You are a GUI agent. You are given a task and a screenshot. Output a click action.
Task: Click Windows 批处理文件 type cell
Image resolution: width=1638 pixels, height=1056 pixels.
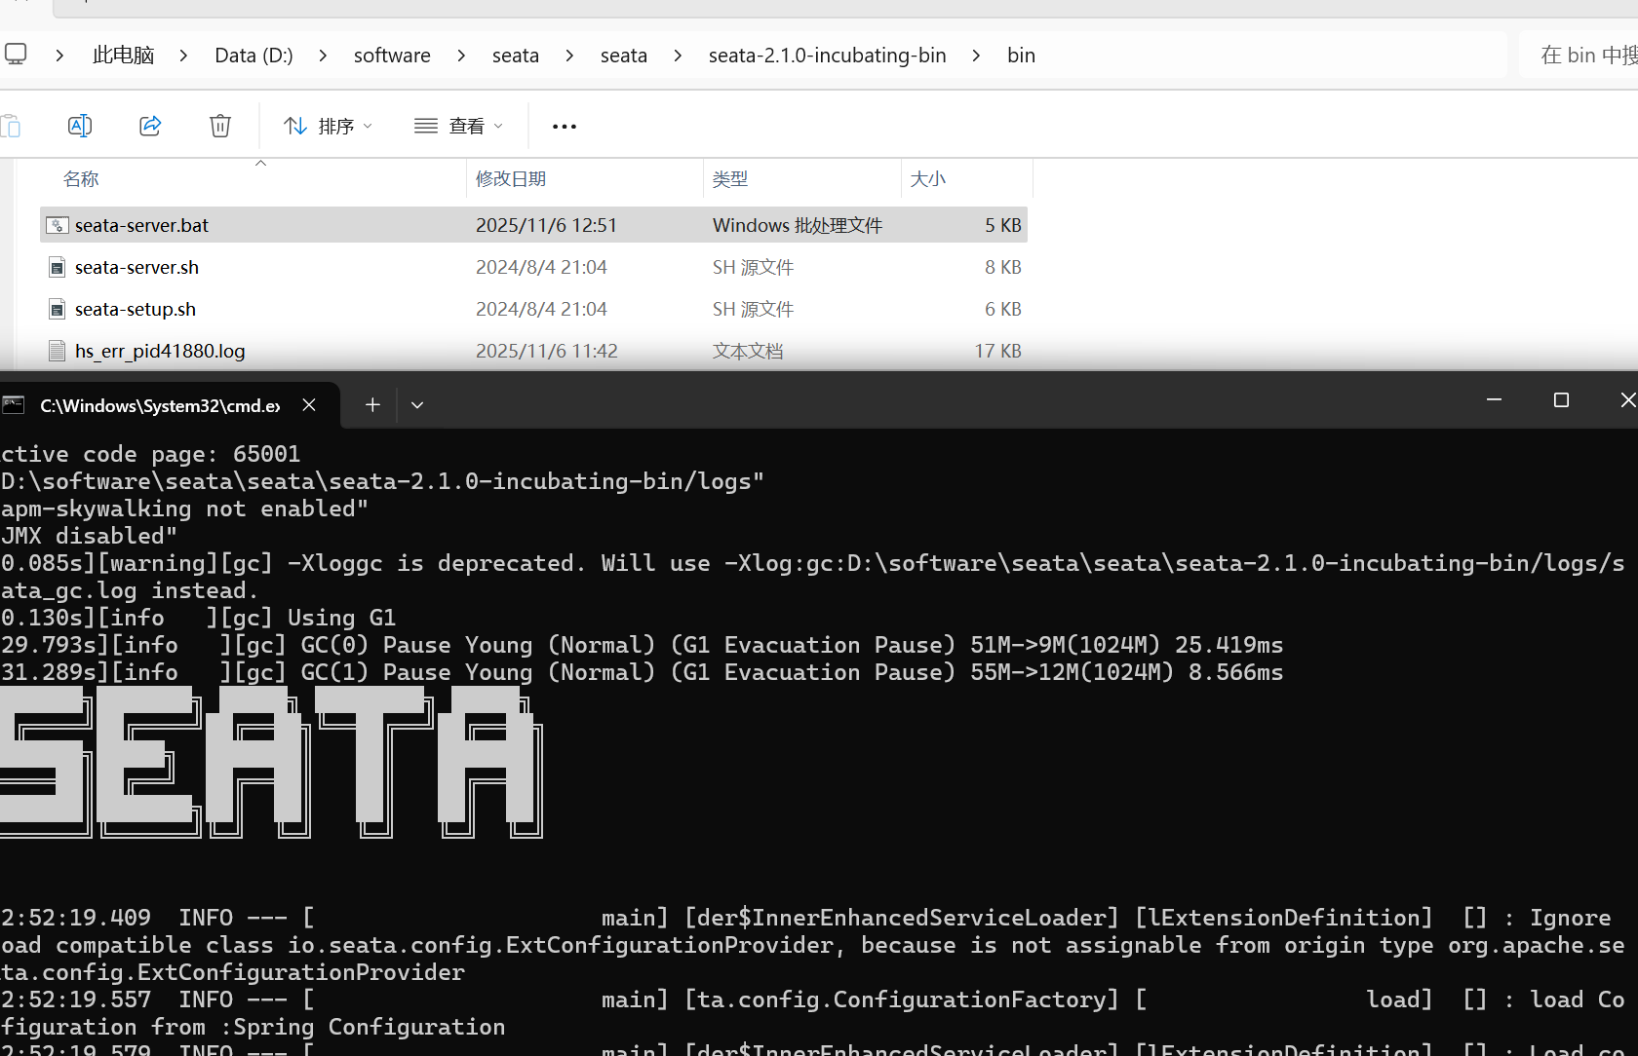[x=798, y=225]
